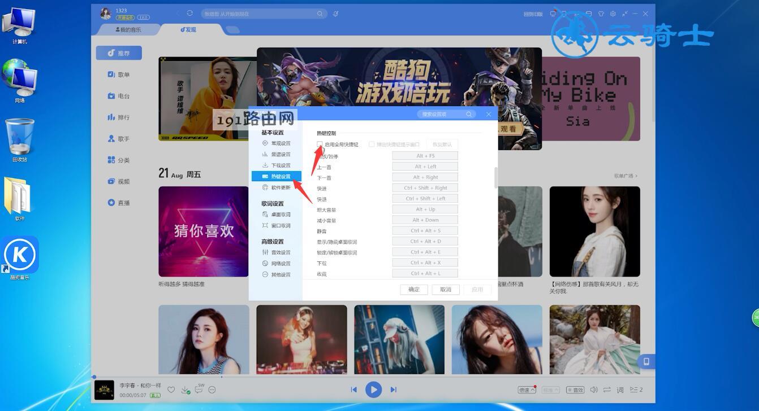
Task: Click the 下一首 hotkey field Alt + Right
Action: pyautogui.click(x=425, y=177)
